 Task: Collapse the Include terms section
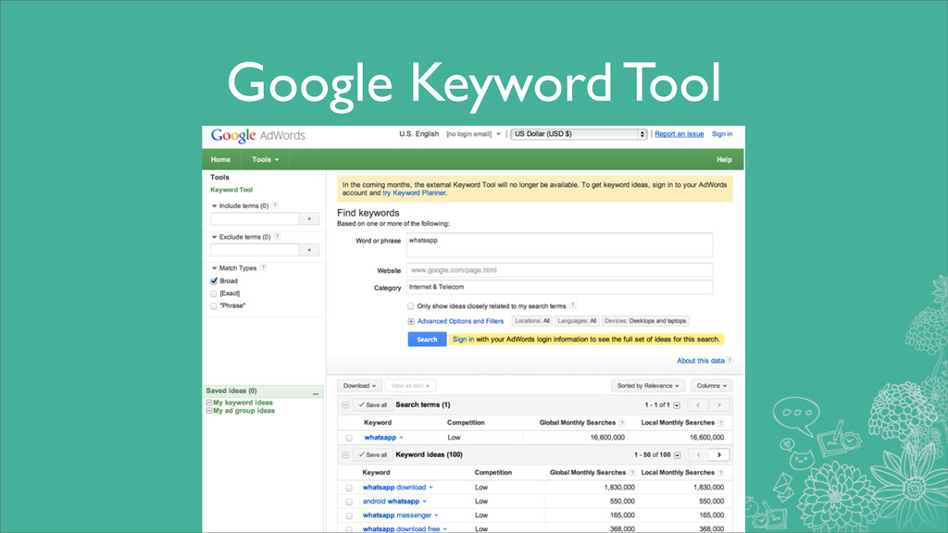(x=214, y=206)
